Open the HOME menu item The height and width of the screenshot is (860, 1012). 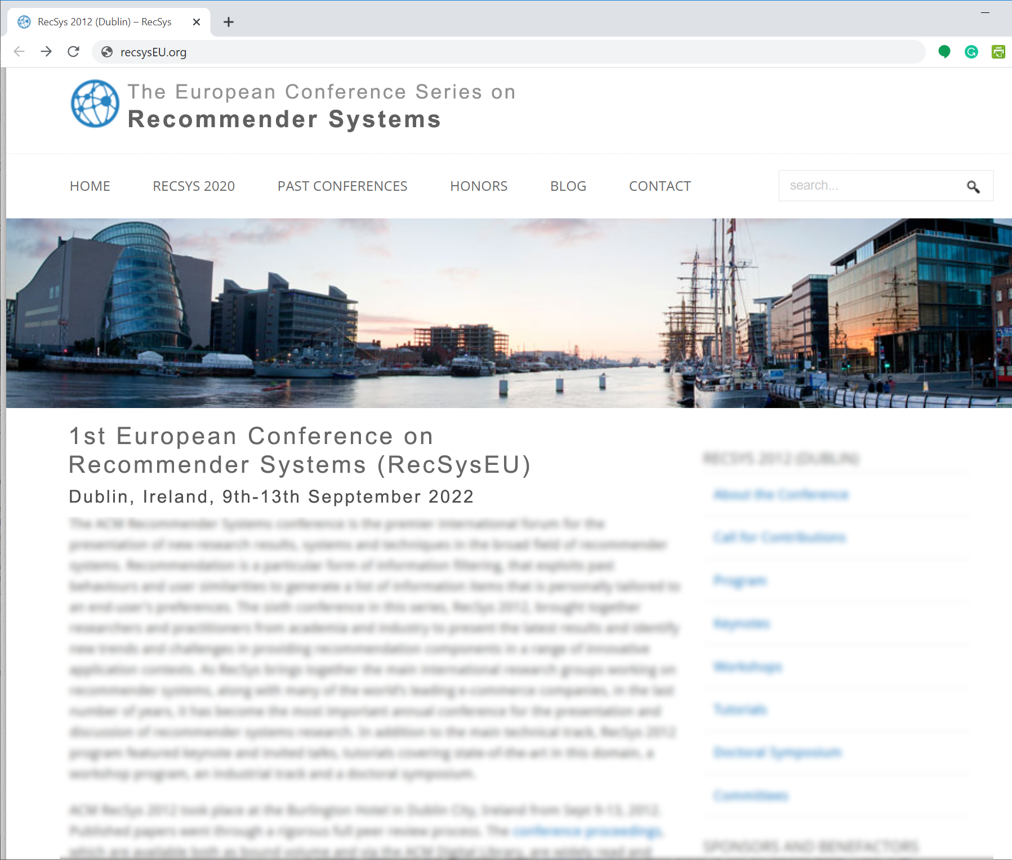click(90, 186)
